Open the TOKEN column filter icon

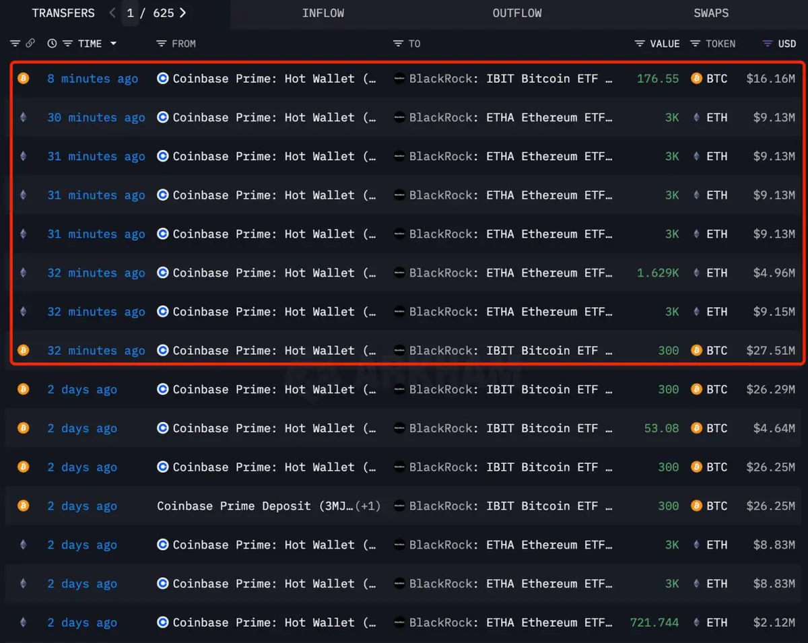point(695,44)
